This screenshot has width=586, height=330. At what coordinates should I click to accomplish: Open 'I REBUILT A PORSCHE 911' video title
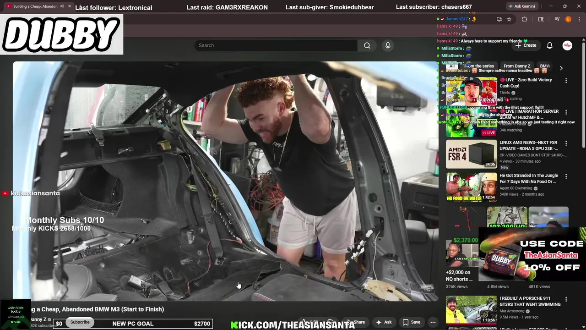pos(530,301)
